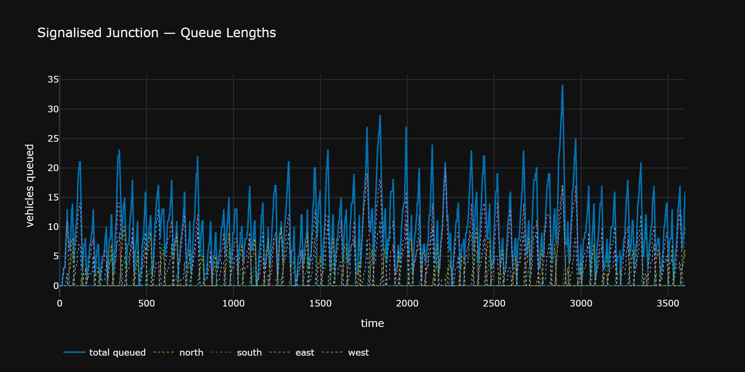Click the chart title 'Signalised Junction — Queue Lengths'
The width and height of the screenshot is (745, 372).
pyautogui.click(x=156, y=33)
